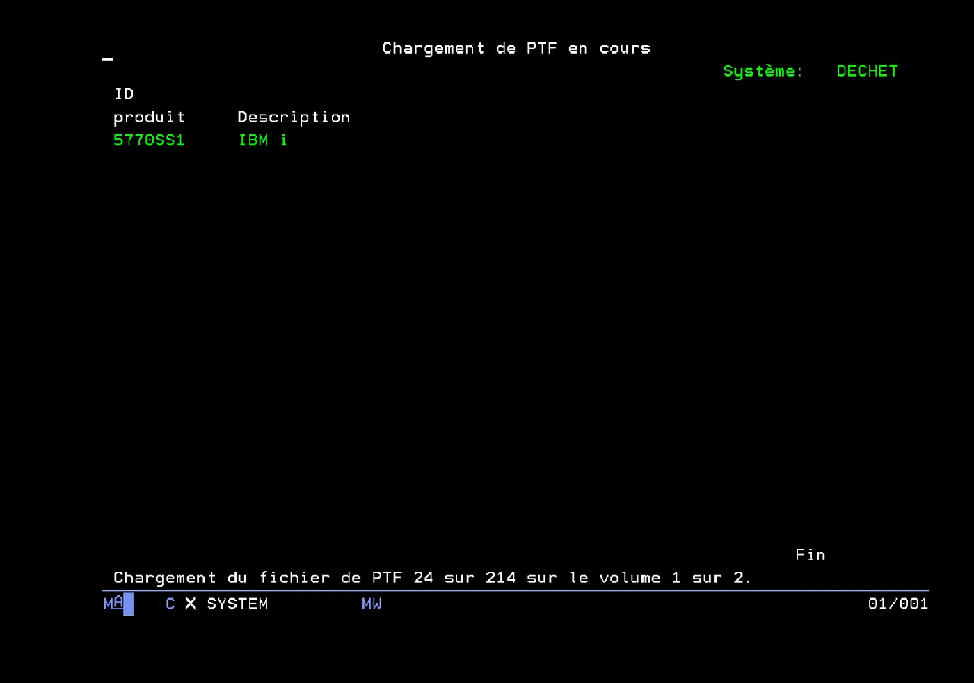Screen dimensions: 974x683
Task: Select the 'Système:' label
Action: pyautogui.click(x=763, y=72)
